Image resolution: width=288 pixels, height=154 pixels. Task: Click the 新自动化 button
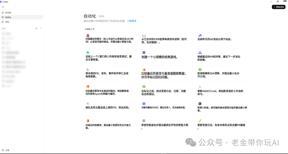279,7
